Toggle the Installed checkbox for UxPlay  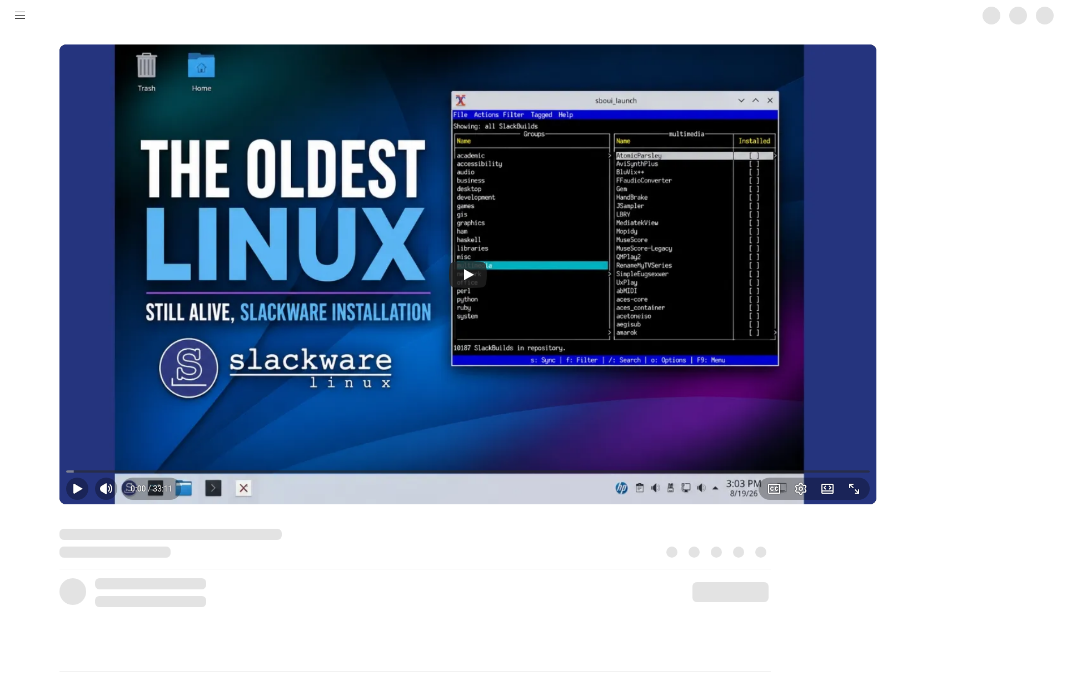pos(754,282)
